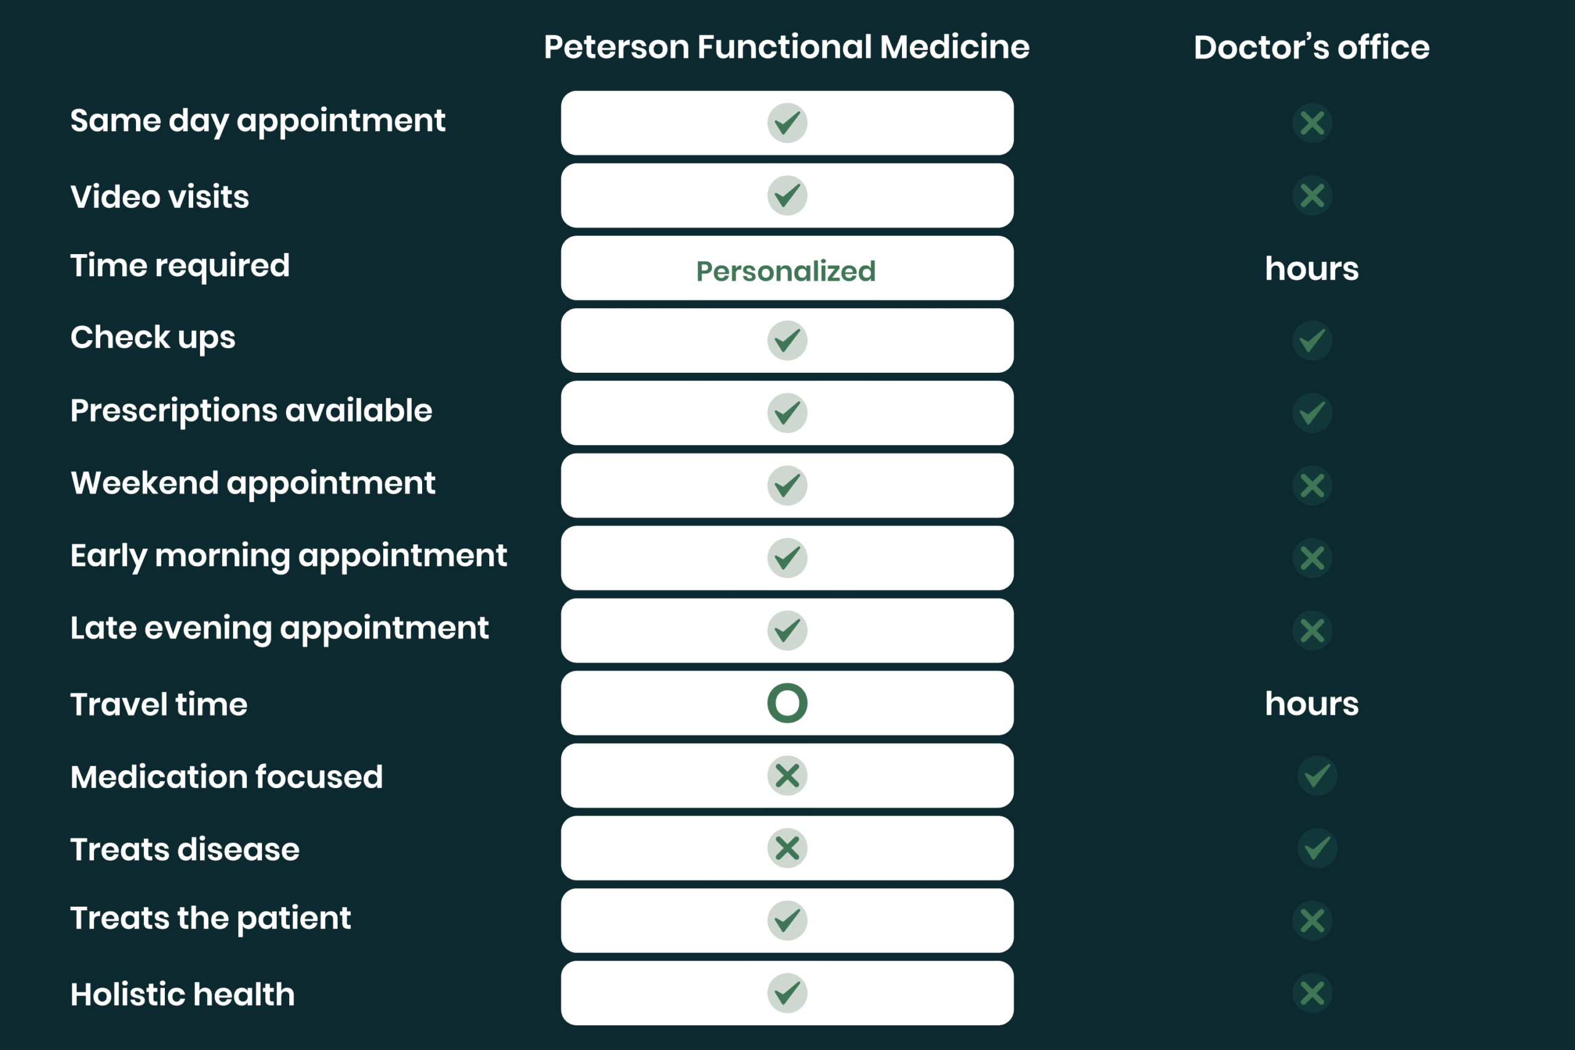1575x1050 pixels.
Task: Click the Peterson checkmark for Treats the patient
Action: click(x=787, y=921)
